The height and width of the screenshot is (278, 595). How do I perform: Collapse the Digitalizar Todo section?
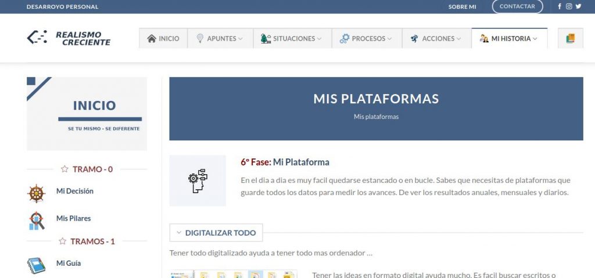tap(216, 233)
